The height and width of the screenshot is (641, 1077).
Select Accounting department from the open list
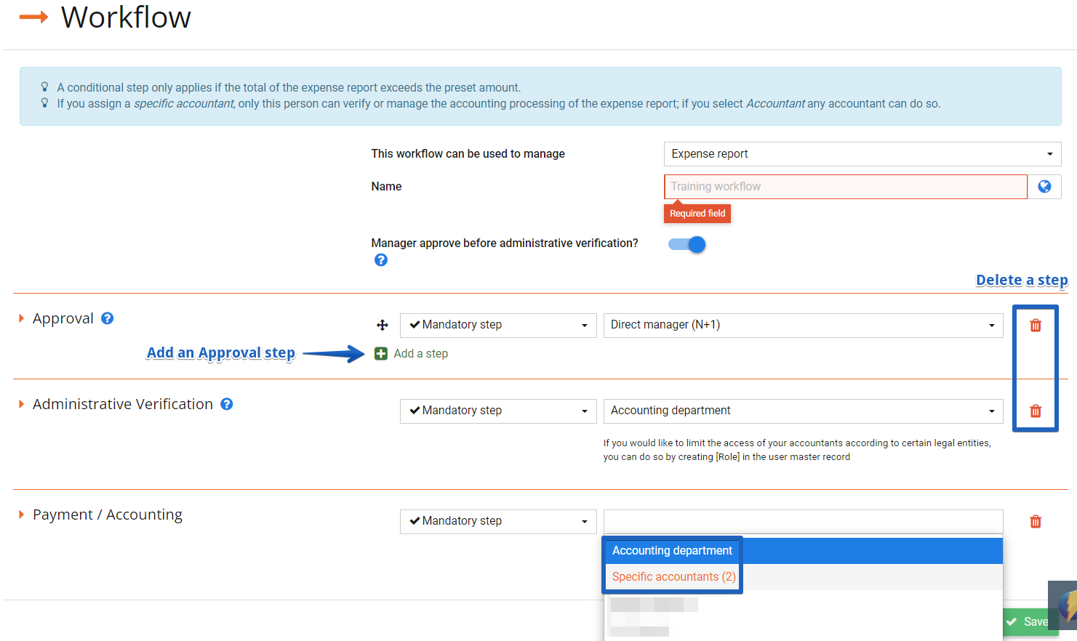pyautogui.click(x=804, y=551)
